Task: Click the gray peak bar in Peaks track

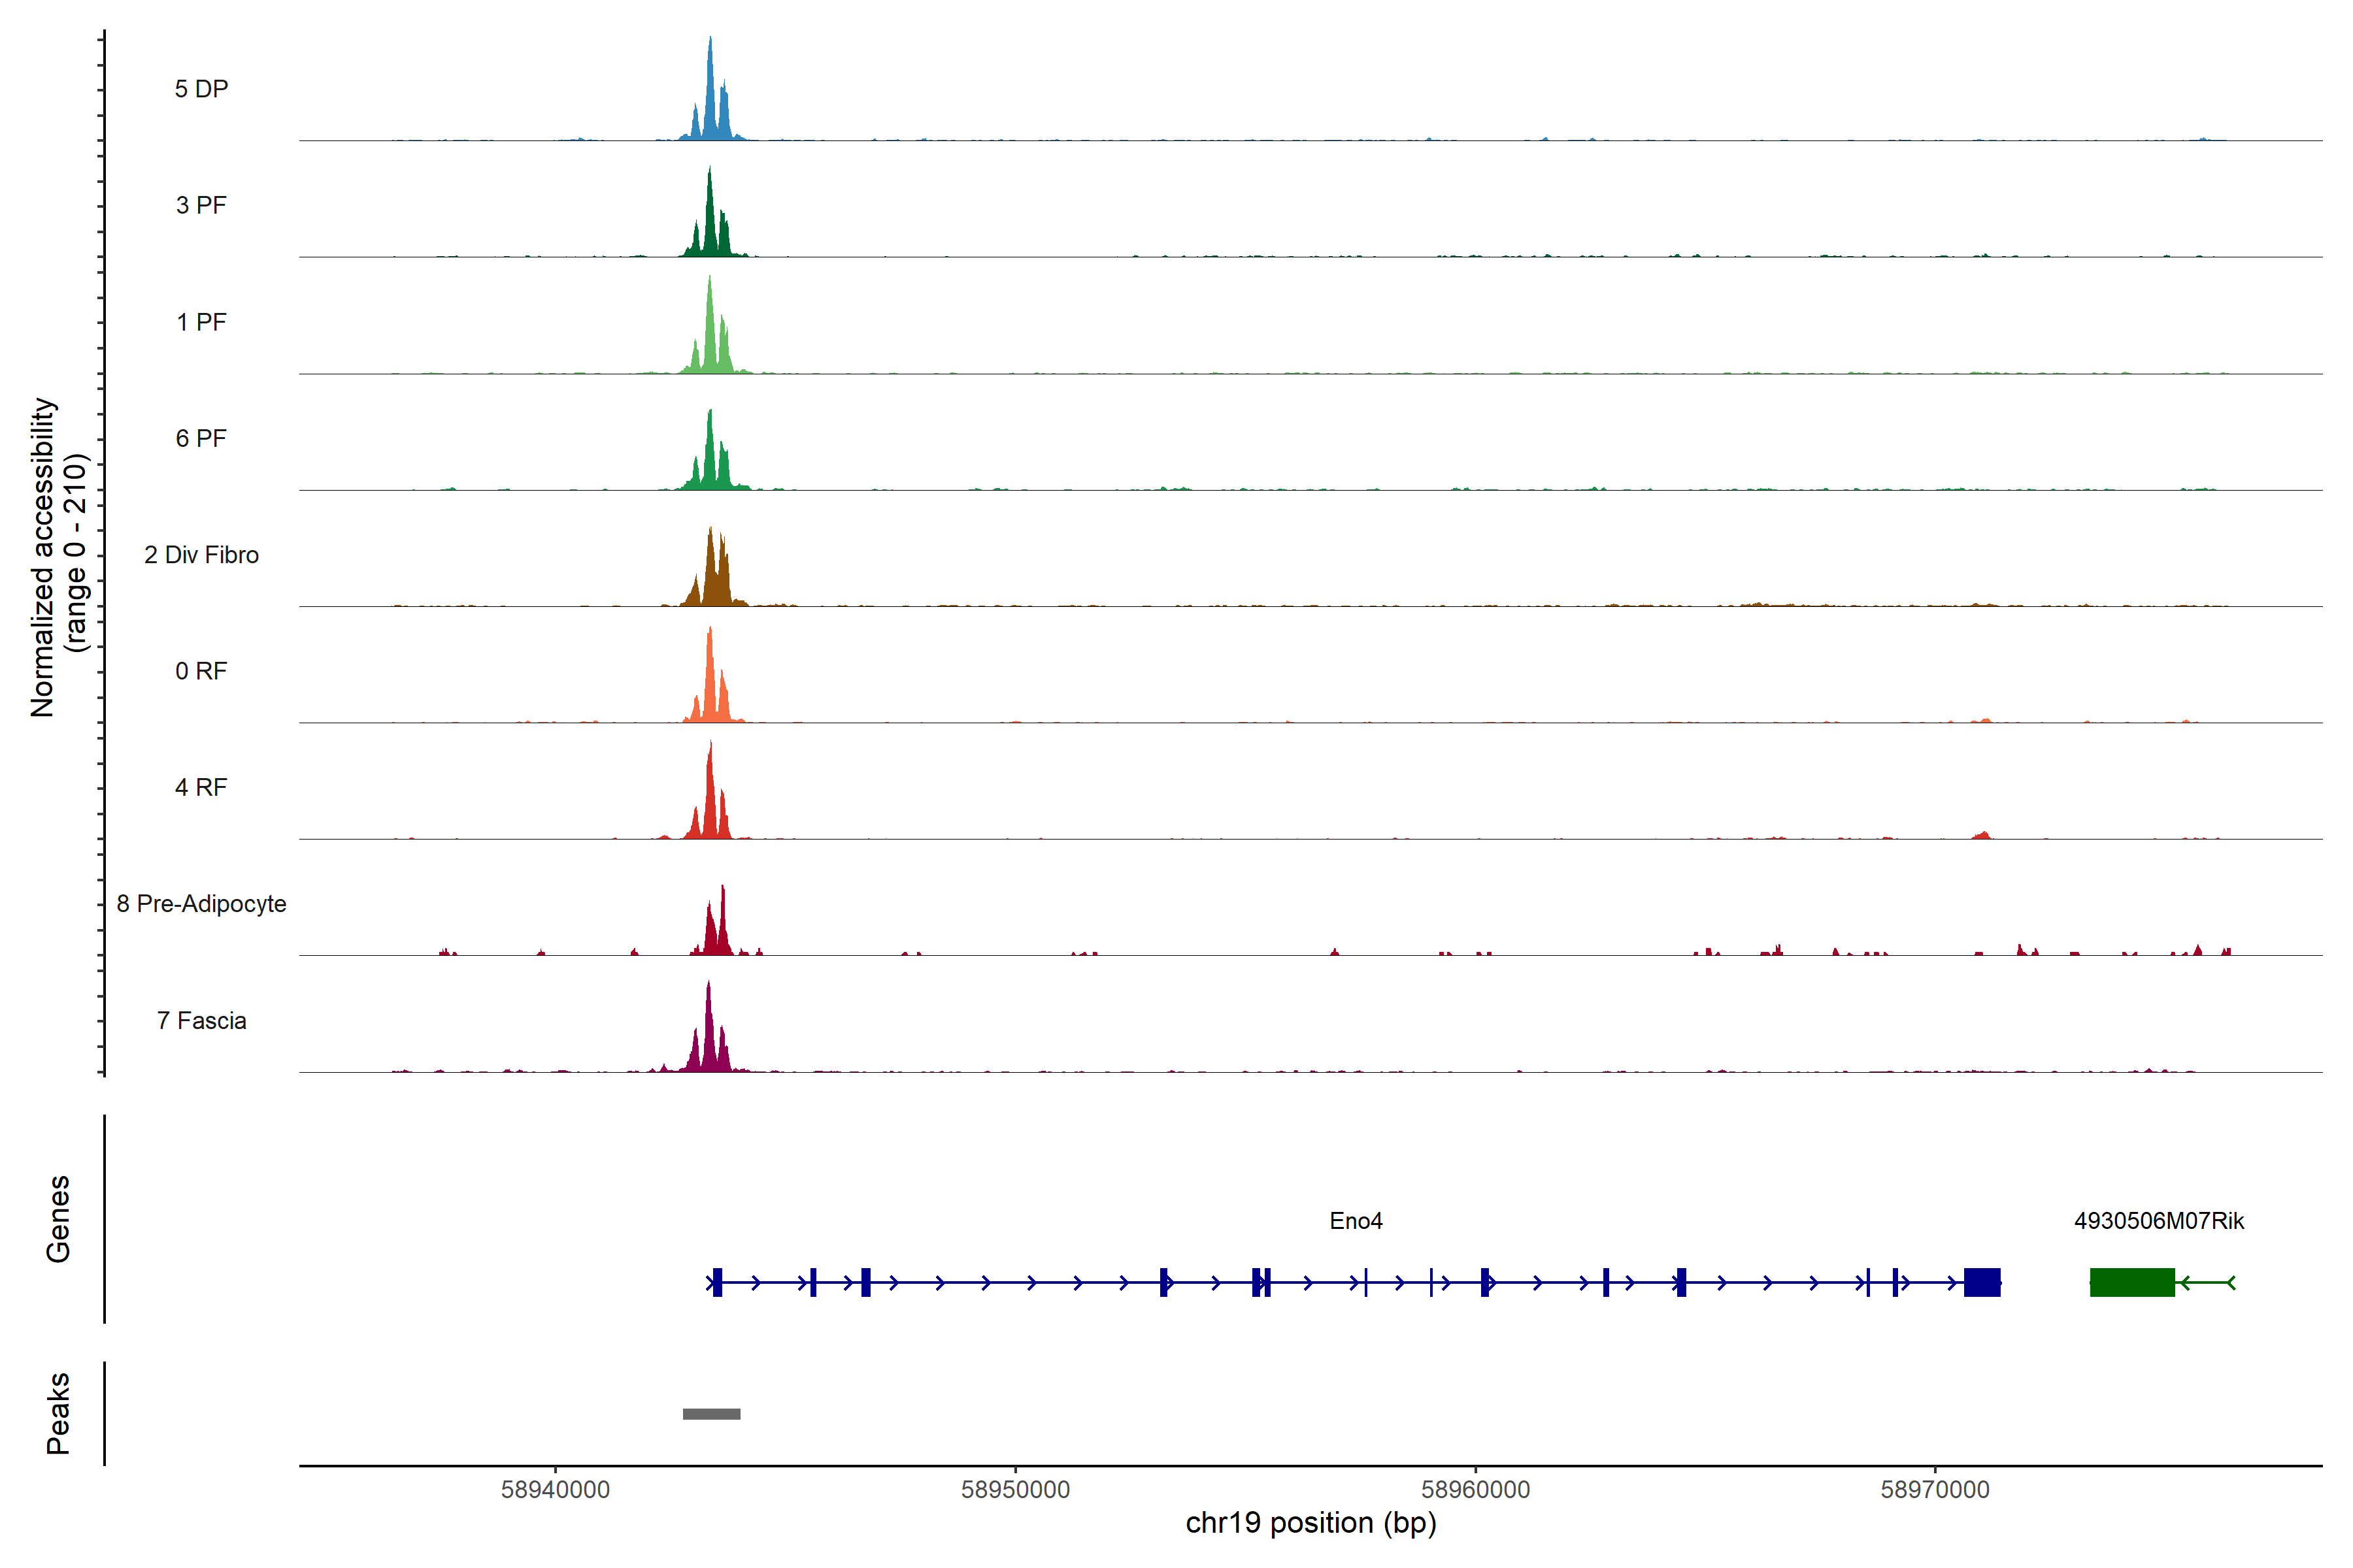Action: click(x=711, y=1414)
